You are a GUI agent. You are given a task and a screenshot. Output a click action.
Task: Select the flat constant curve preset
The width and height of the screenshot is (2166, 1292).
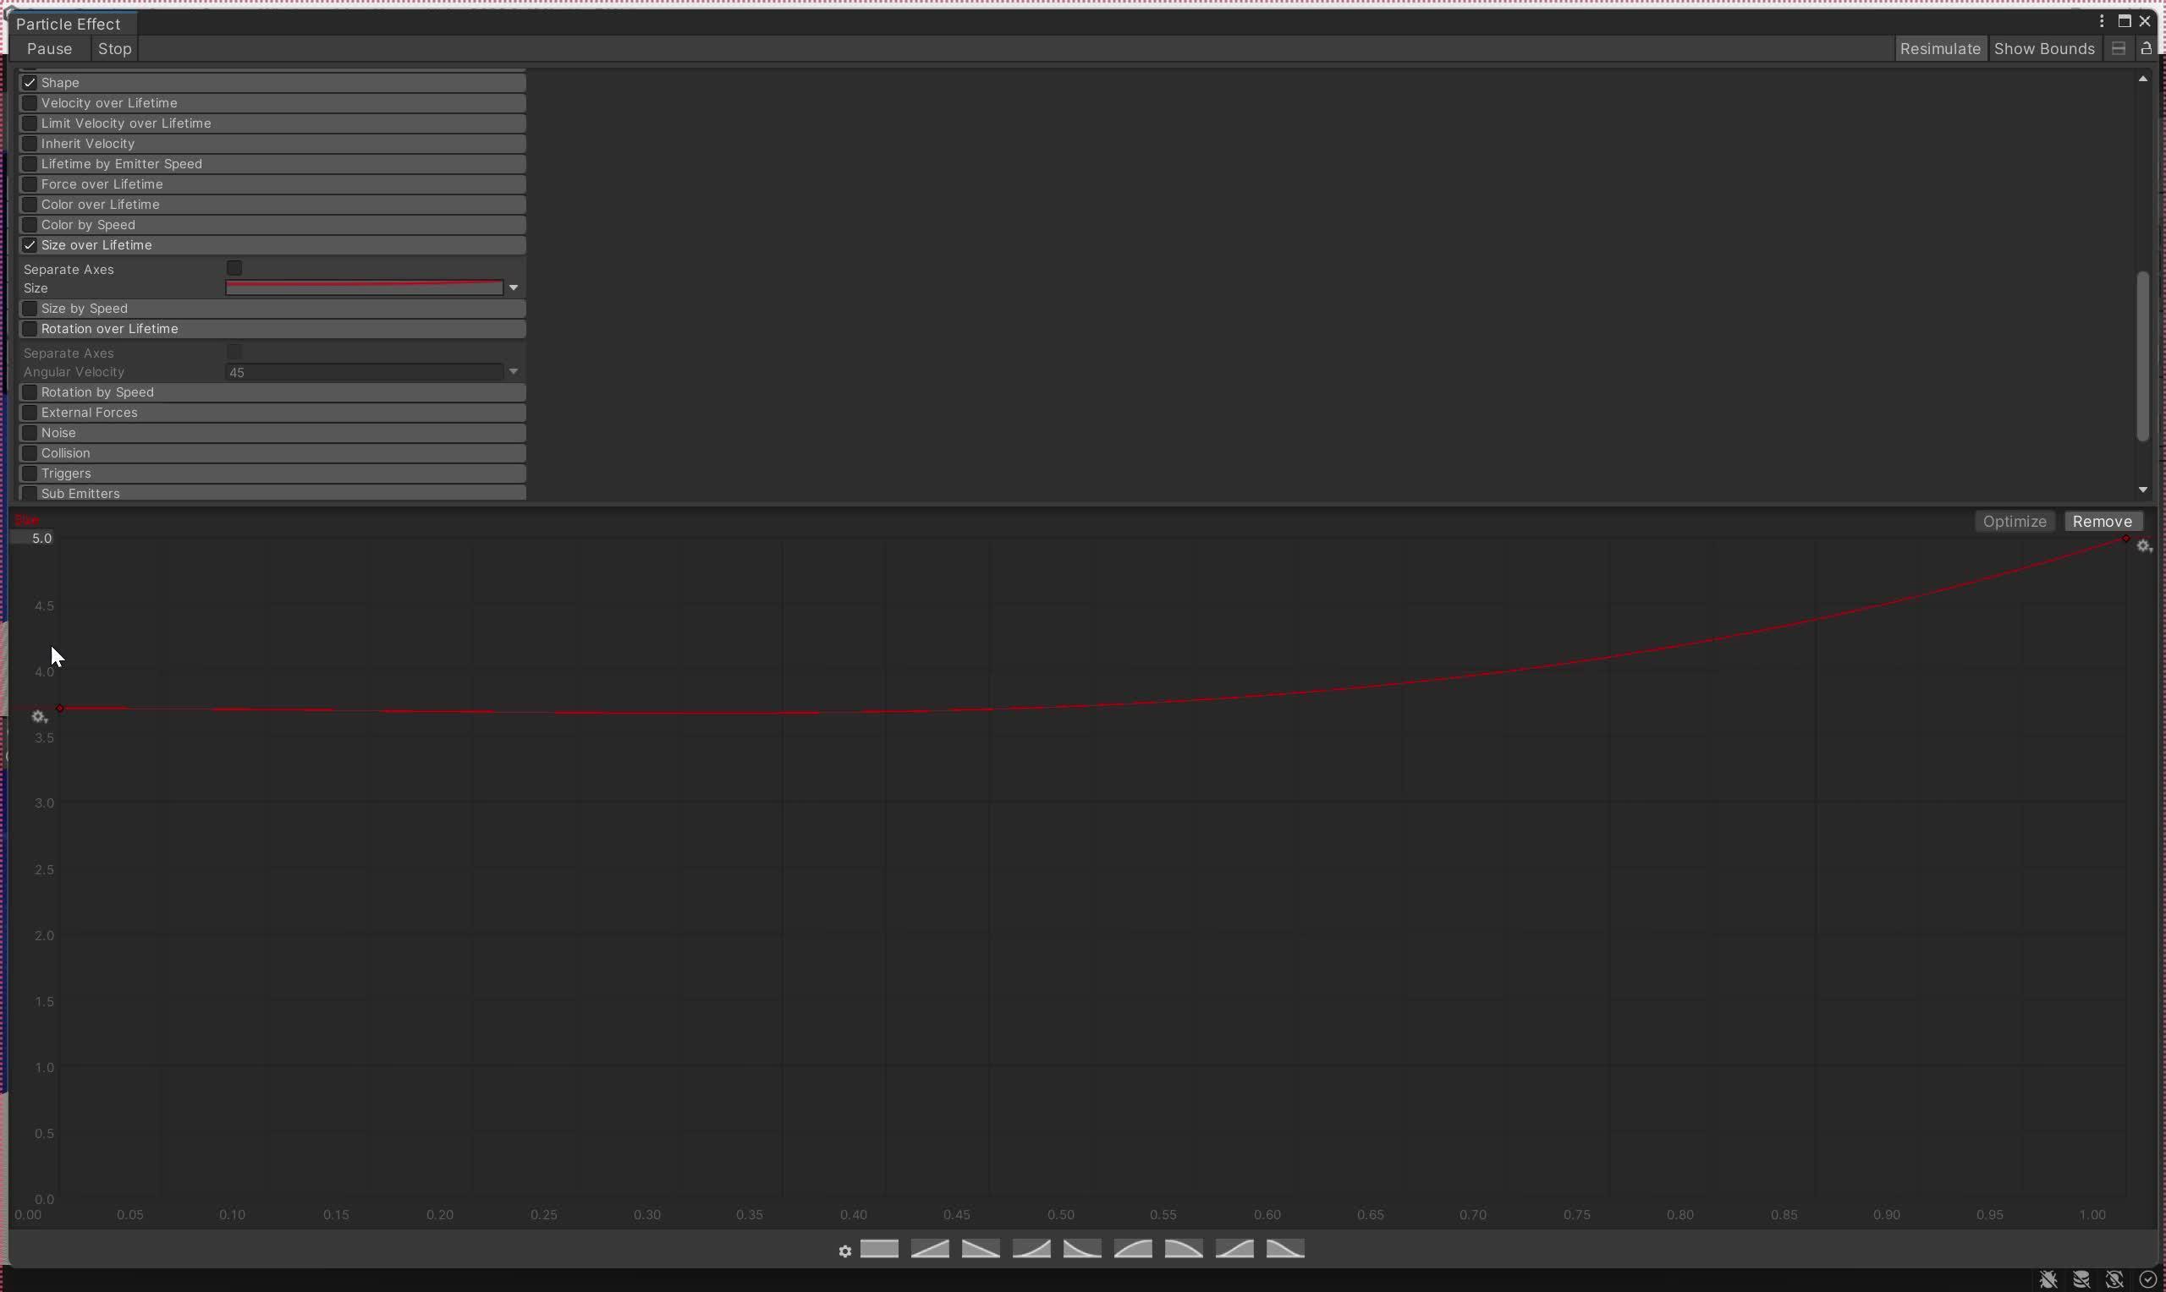pos(880,1249)
